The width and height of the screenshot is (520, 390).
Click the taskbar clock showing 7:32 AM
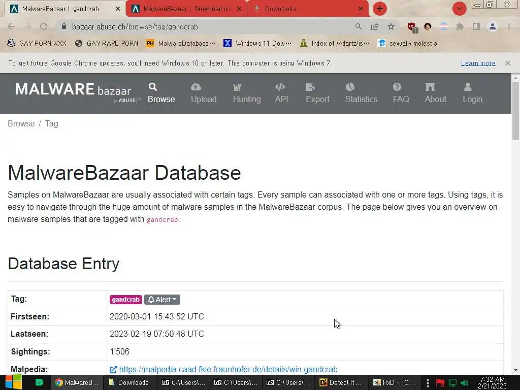pyautogui.click(x=493, y=383)
